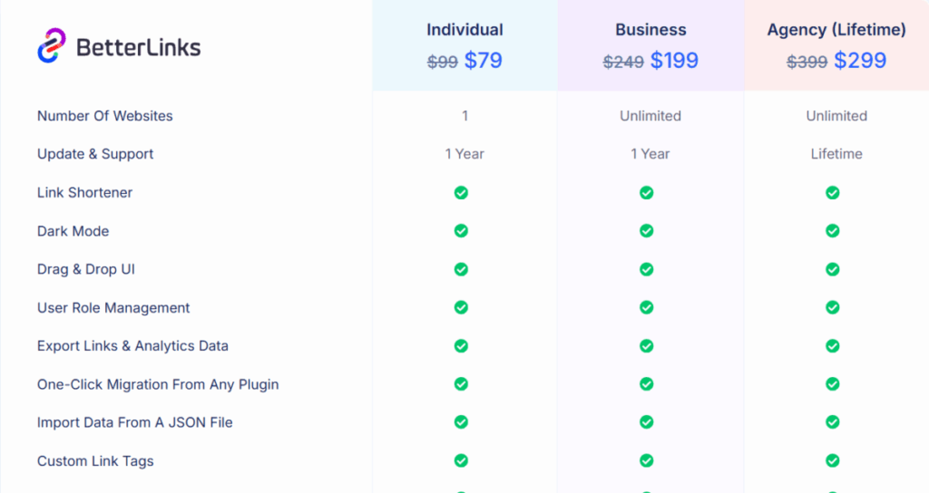Screen dimensions: 929x493
Task: Select the Individual plan header
Action: pyautogui.click(x=464, y=30)
